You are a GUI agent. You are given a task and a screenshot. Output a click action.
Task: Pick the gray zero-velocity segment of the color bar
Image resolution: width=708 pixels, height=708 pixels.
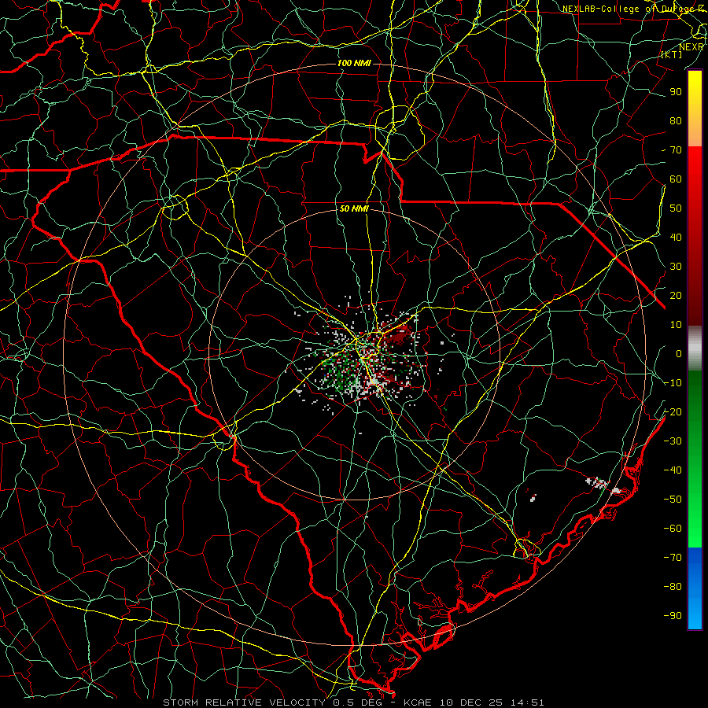point(695,348)
